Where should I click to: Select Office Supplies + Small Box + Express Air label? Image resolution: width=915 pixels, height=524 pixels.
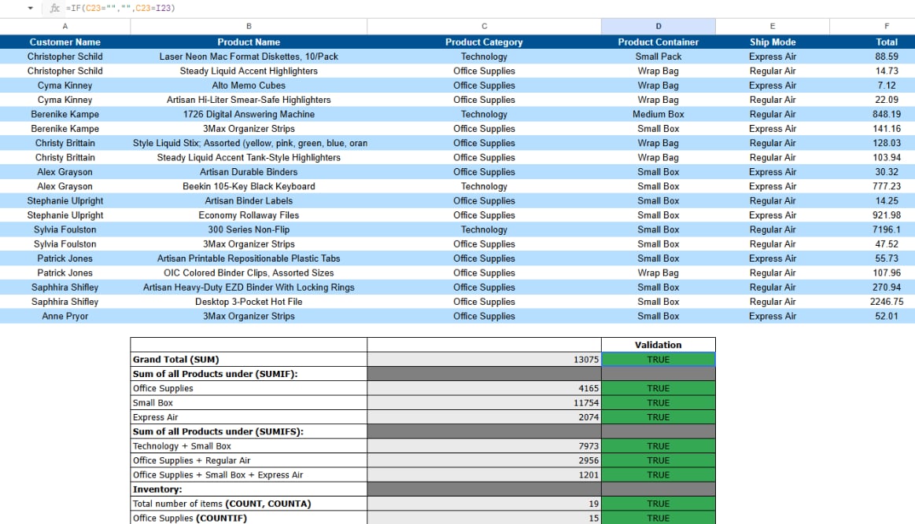[x=249, y=475]
